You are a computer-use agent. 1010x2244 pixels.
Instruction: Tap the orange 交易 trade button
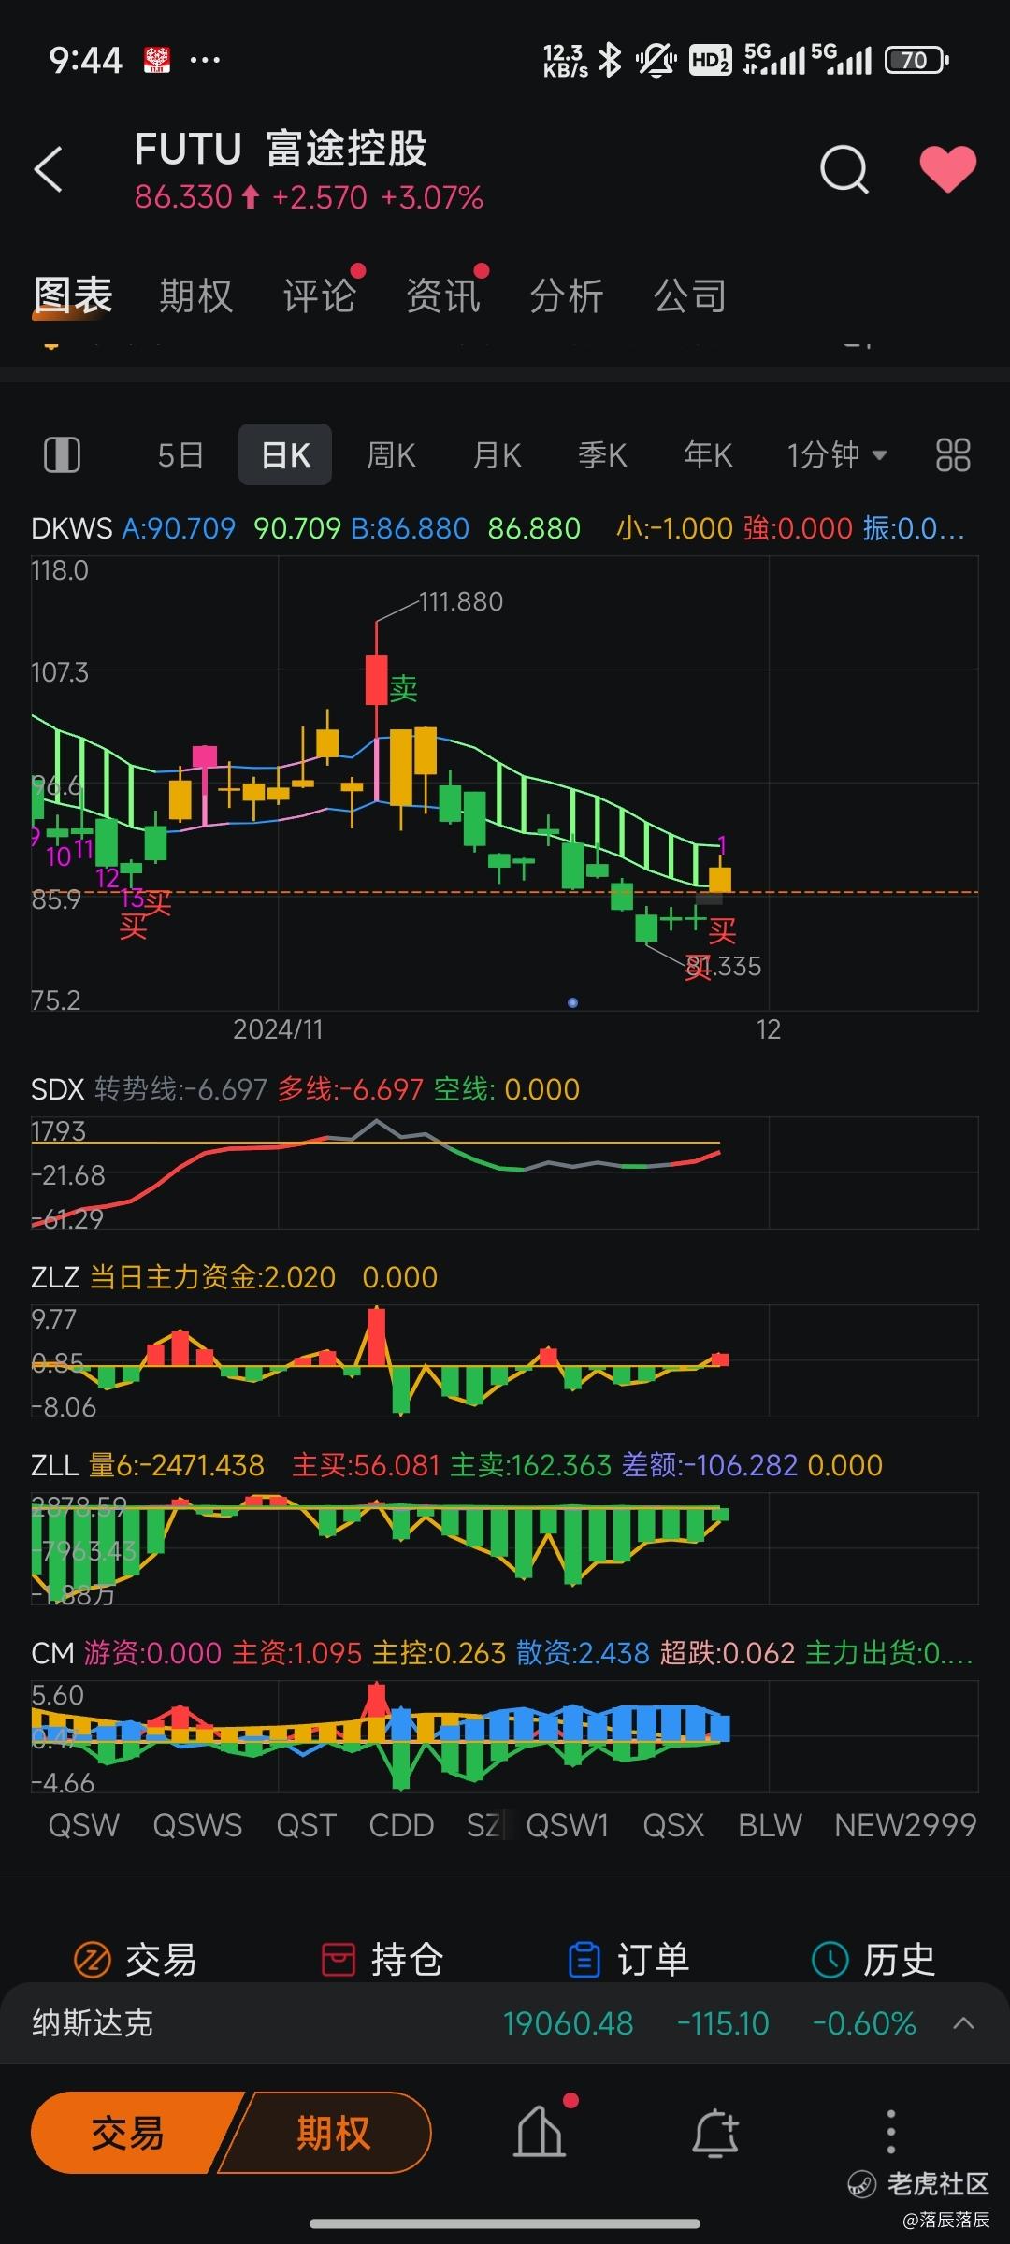click(131, 2133)
